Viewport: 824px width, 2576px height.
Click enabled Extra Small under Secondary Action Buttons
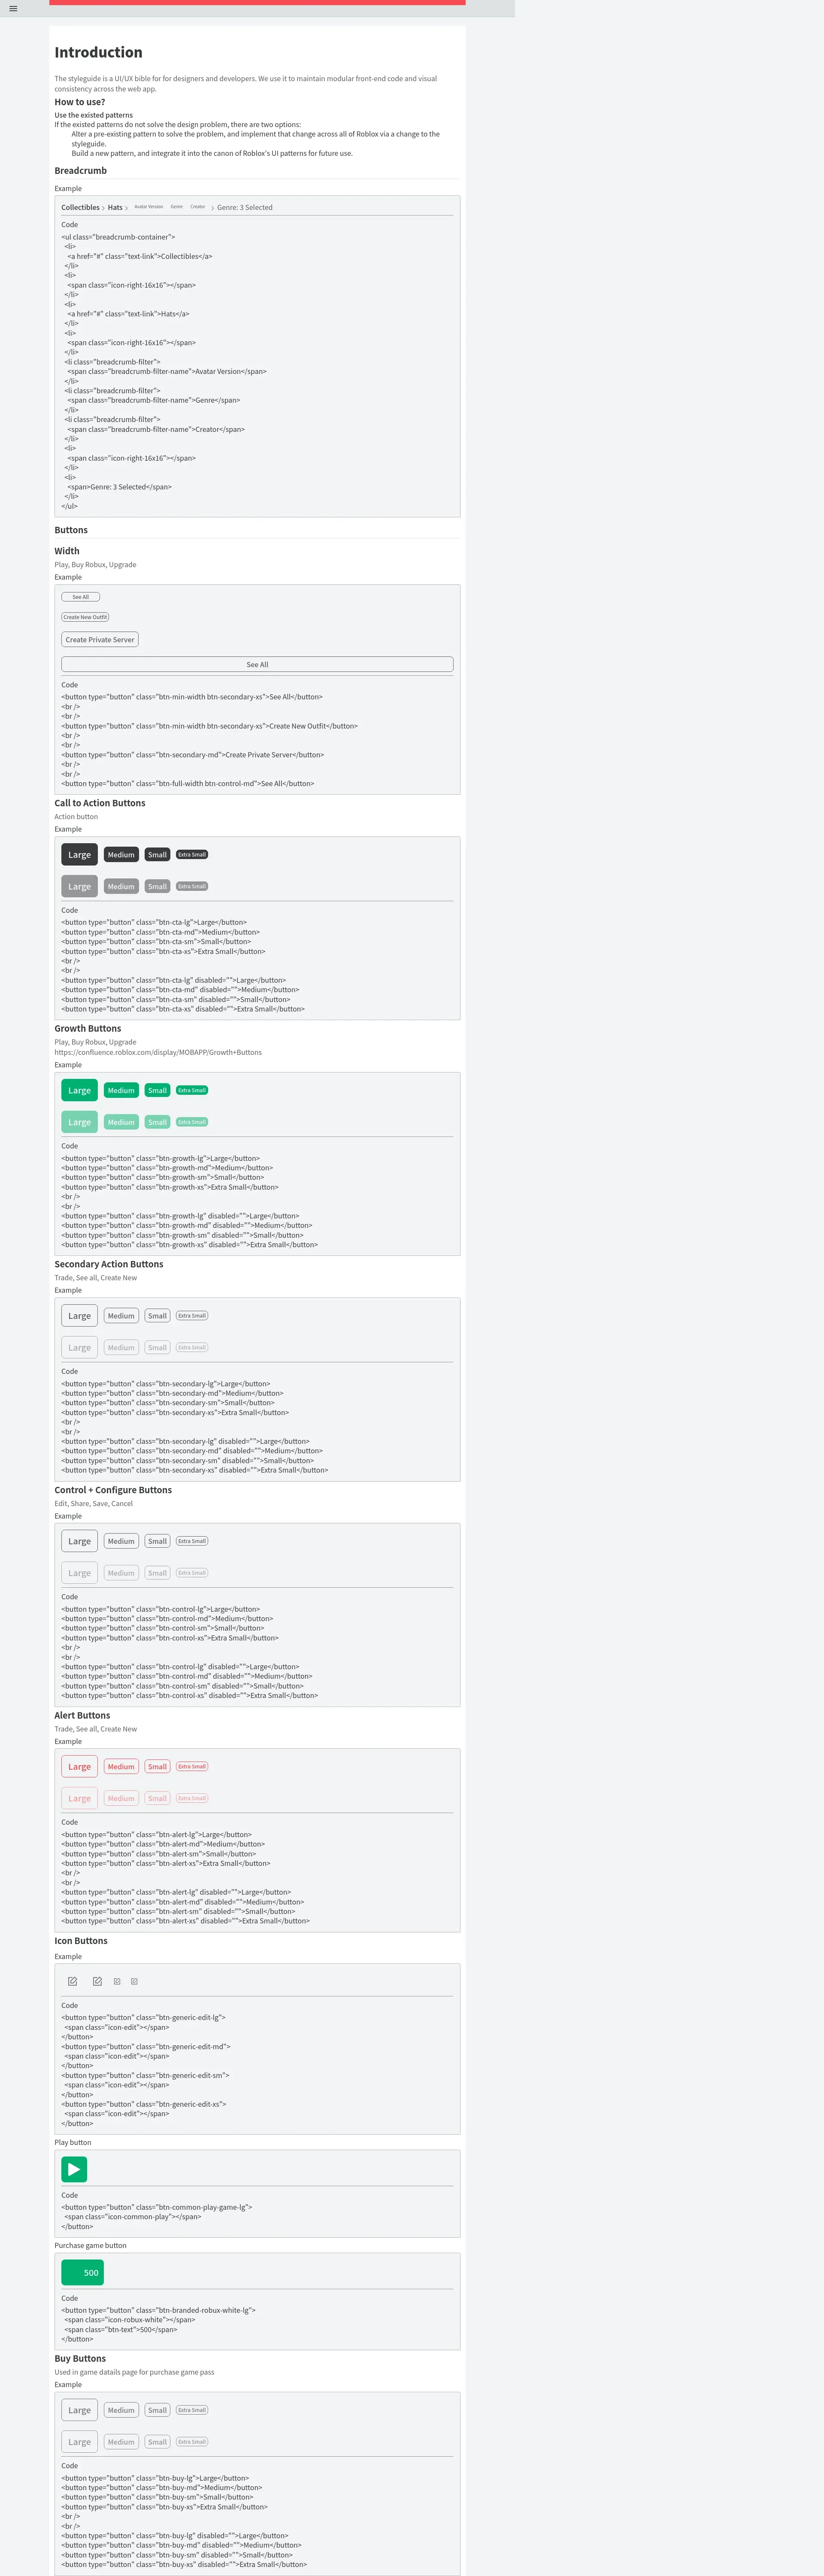(192, 1316)
